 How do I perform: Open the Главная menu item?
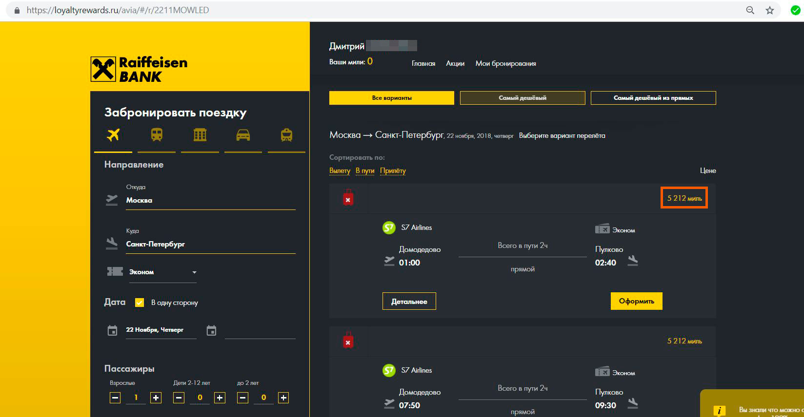coord(423,63)
